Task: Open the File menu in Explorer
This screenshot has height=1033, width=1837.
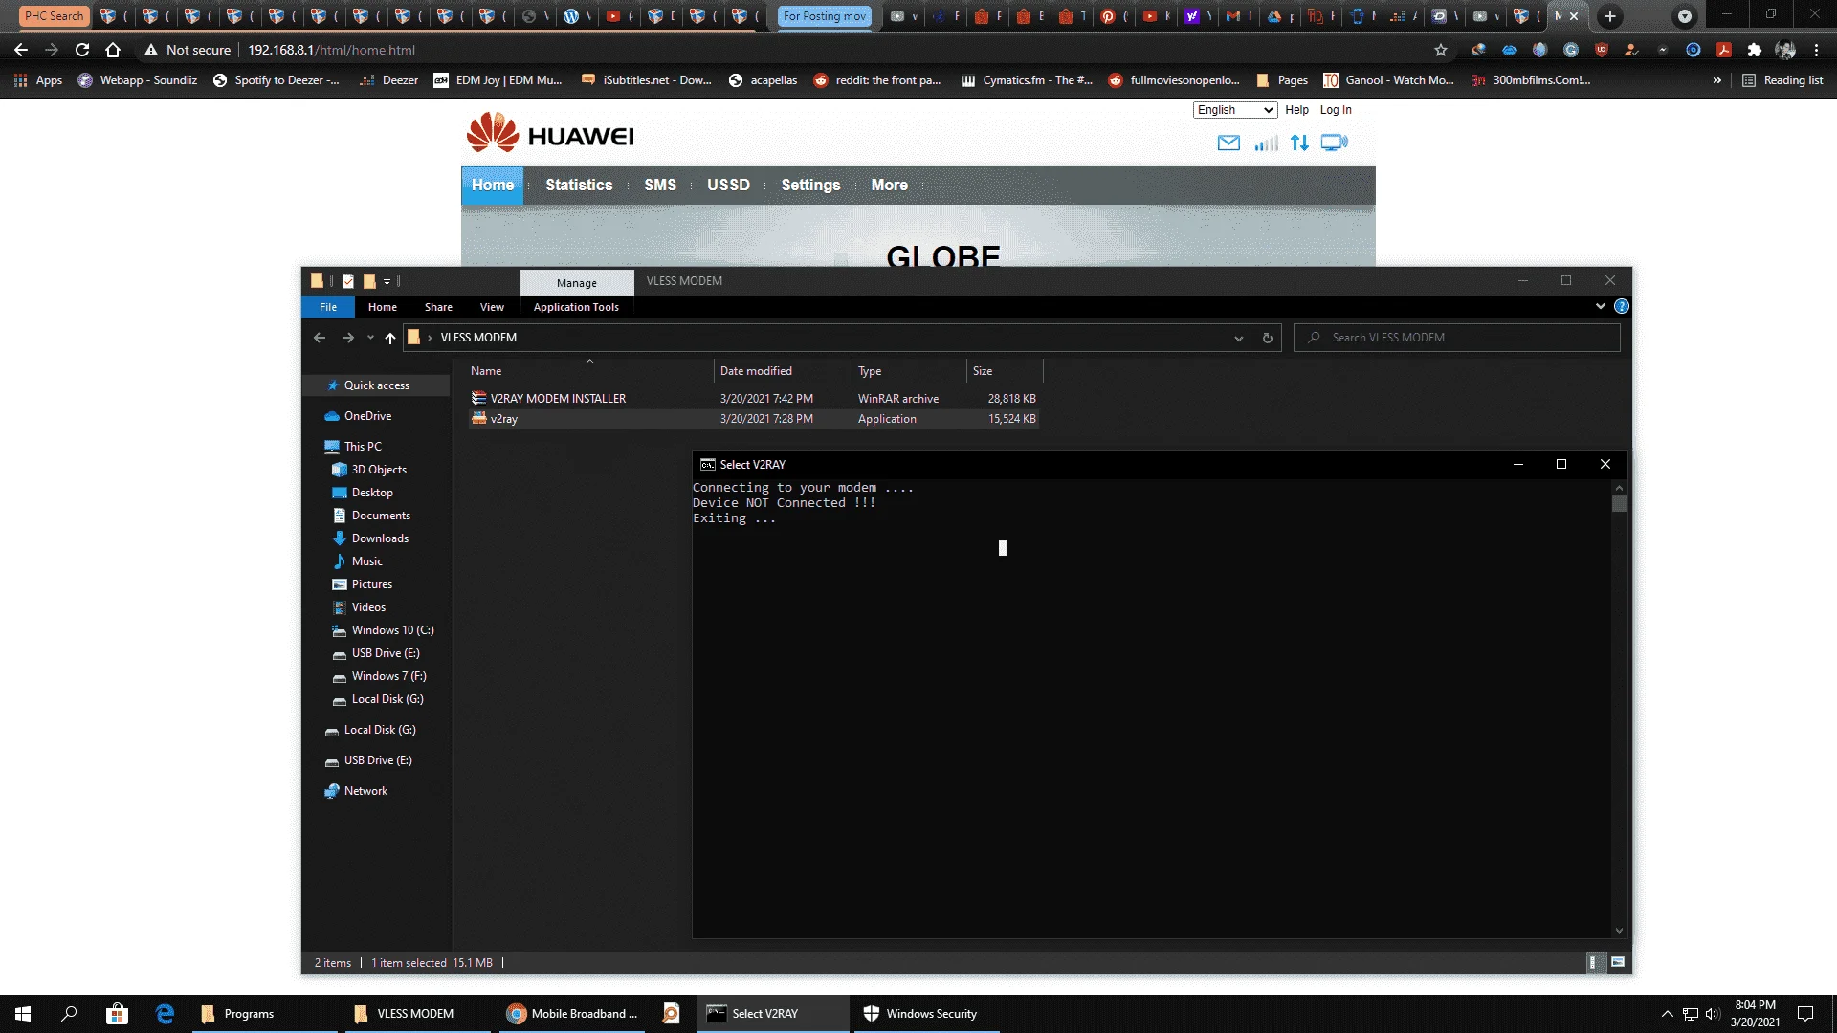Action: tap(328, 307)
